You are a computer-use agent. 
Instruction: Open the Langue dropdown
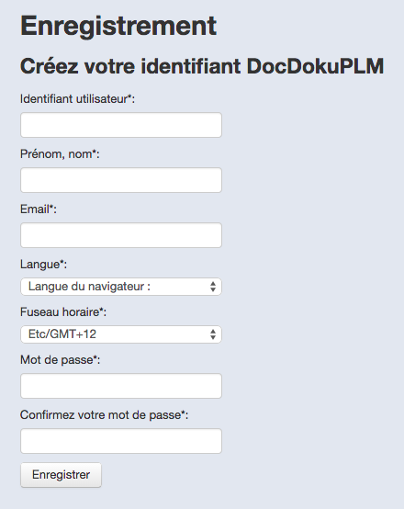[x=121, y=287]
